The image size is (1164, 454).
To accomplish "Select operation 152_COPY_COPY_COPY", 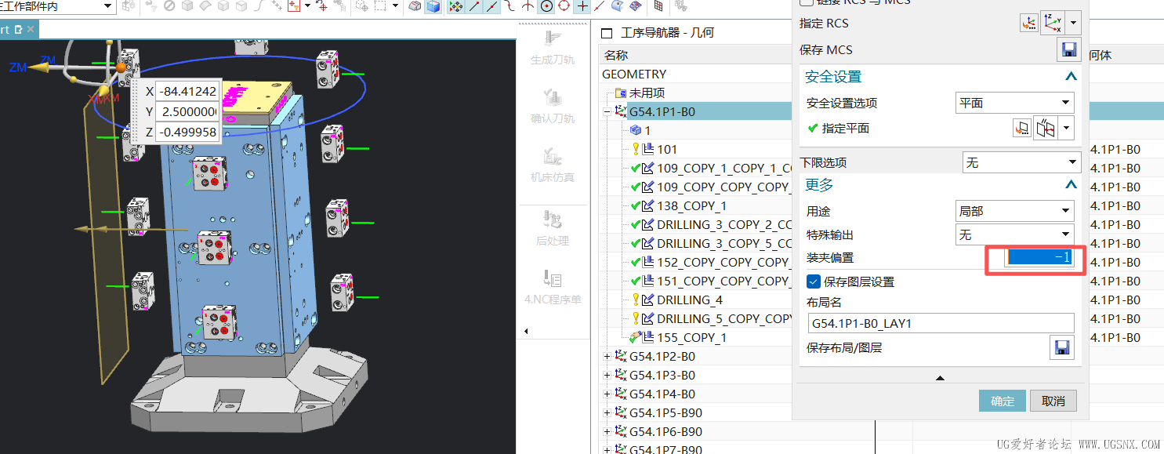I will click(x=723, y=262).
